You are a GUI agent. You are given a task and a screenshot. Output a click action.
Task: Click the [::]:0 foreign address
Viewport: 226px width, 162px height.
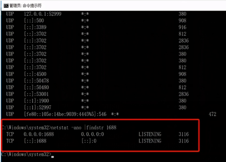tap(89, 141)
